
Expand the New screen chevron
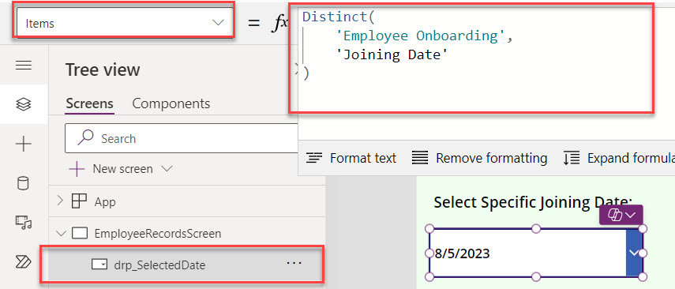167,169
